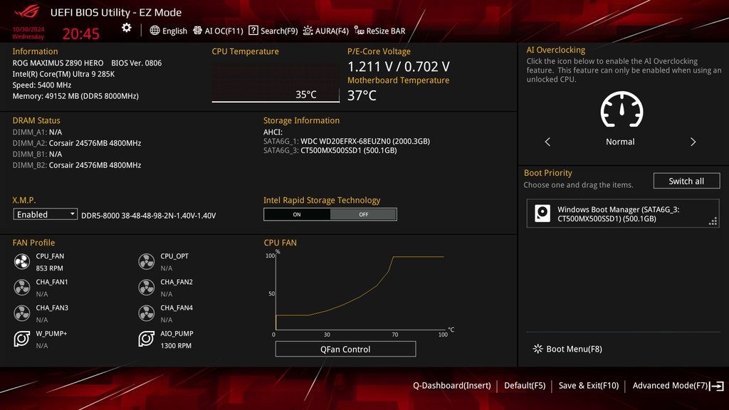Switch to Advanced Mode(F7)
Screen dimensions: 729x410
pos(670,385)
